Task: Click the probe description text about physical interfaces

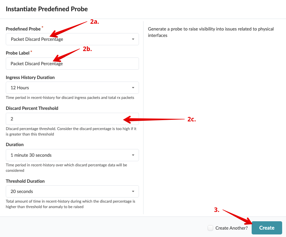Action: click(211, 32)
